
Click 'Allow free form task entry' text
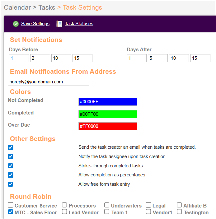coord(104,184)
